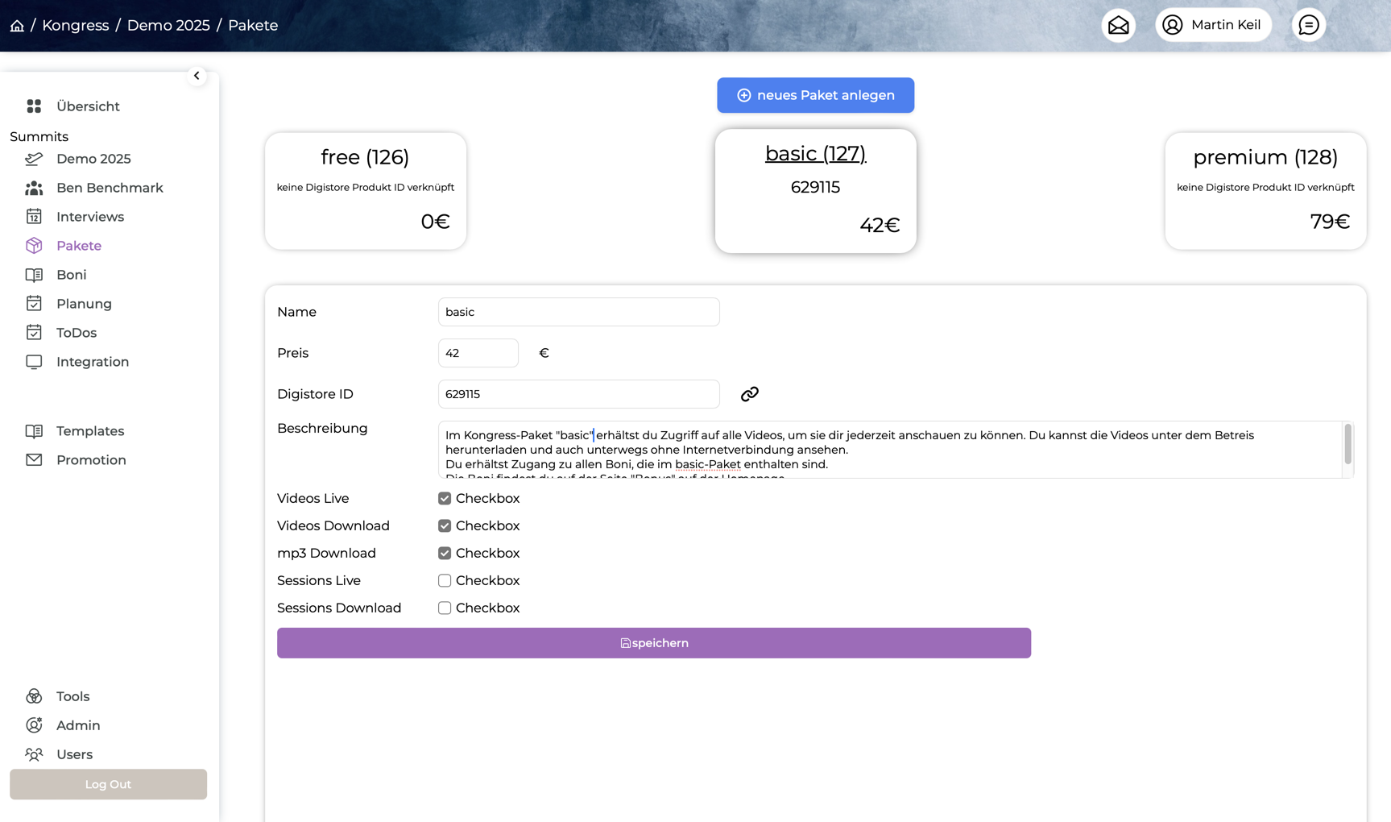Collapse the sidebar with the chevron
Viewport: 1391px width, 822px height.
pyautogui.click(x=197, y=76)
